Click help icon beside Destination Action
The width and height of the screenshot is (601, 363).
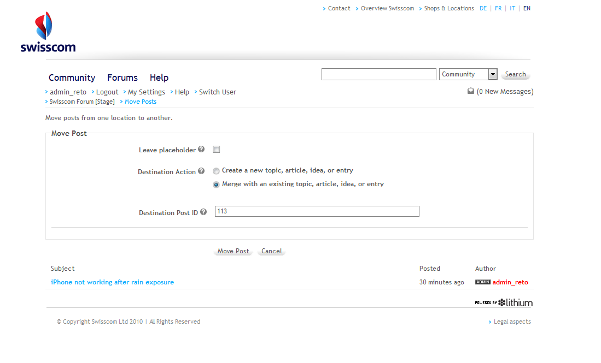coord(201,171)
